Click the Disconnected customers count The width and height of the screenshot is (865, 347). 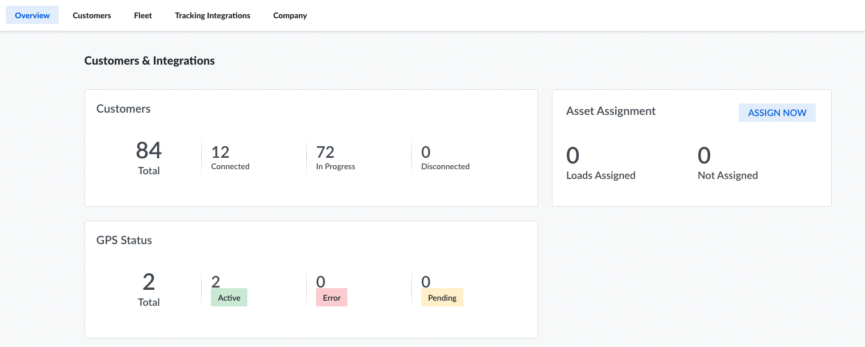coord(425,152)
